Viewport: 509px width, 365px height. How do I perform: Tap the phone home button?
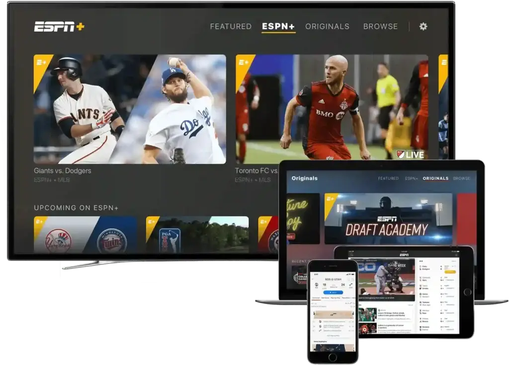pos(333,357)
